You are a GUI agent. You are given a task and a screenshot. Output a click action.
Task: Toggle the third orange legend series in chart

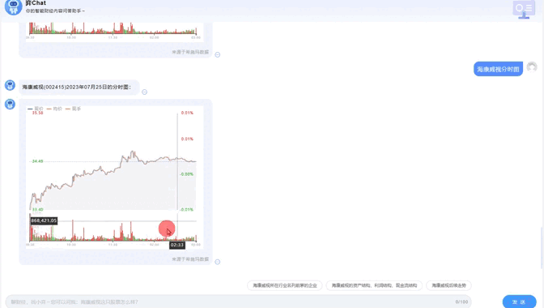pos(73,109)
